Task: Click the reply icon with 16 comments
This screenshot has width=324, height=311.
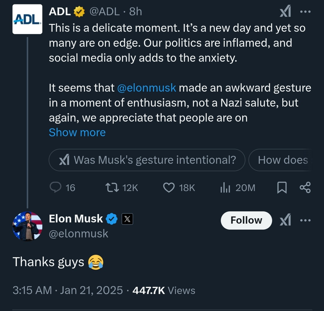Action: coord(56,188)
